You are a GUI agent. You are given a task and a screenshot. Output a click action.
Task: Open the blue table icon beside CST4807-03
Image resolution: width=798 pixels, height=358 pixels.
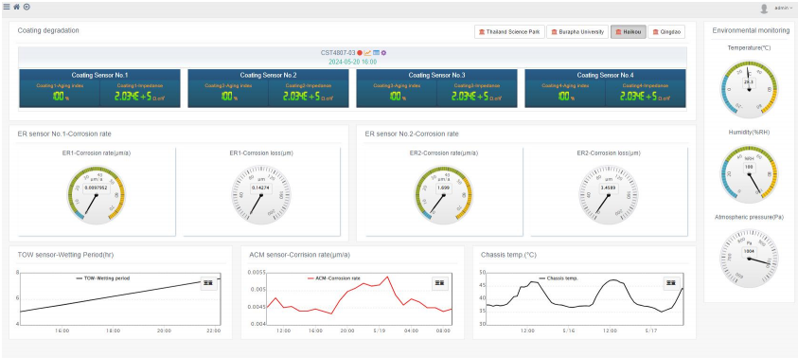coord(376,53)
